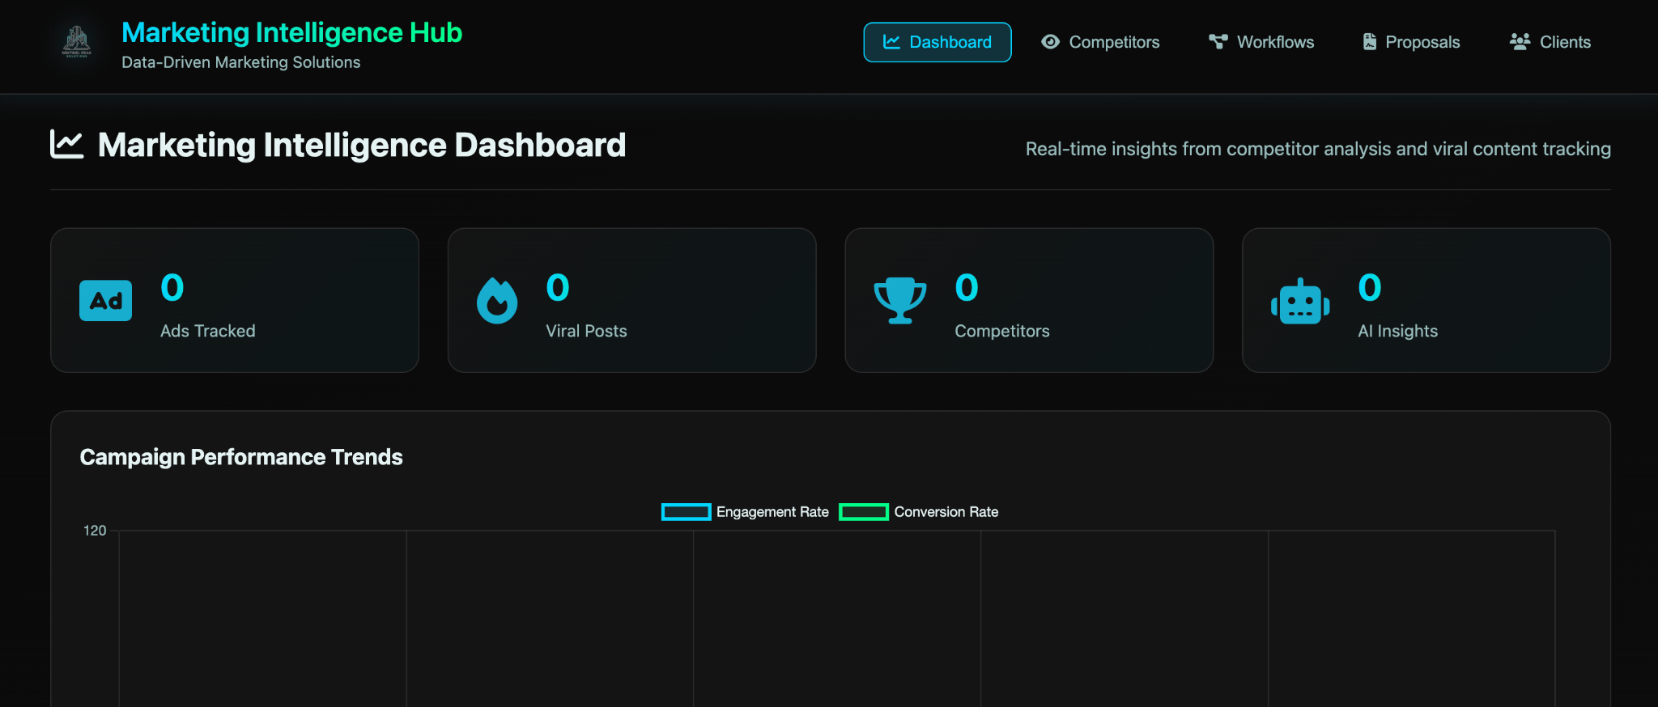Image resolution: width=1658 pixels, height=707 pixels.
Task: Click the trophy icon for Competitors
Action: click(899, 301)
